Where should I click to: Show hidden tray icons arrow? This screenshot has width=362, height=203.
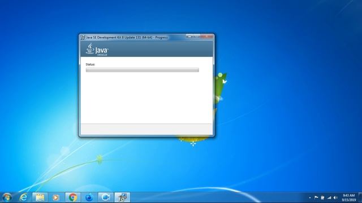[x=310, y=198]
